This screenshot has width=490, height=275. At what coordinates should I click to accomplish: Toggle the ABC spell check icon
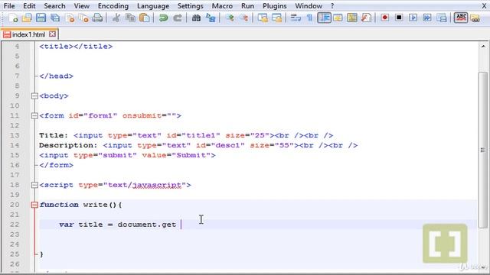[x=461, y=18]
